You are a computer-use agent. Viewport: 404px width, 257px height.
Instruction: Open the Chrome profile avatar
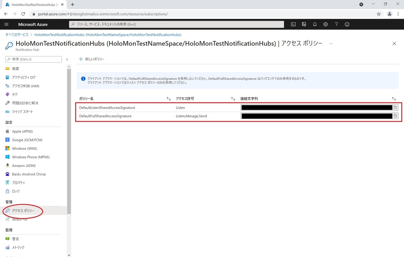390,14
